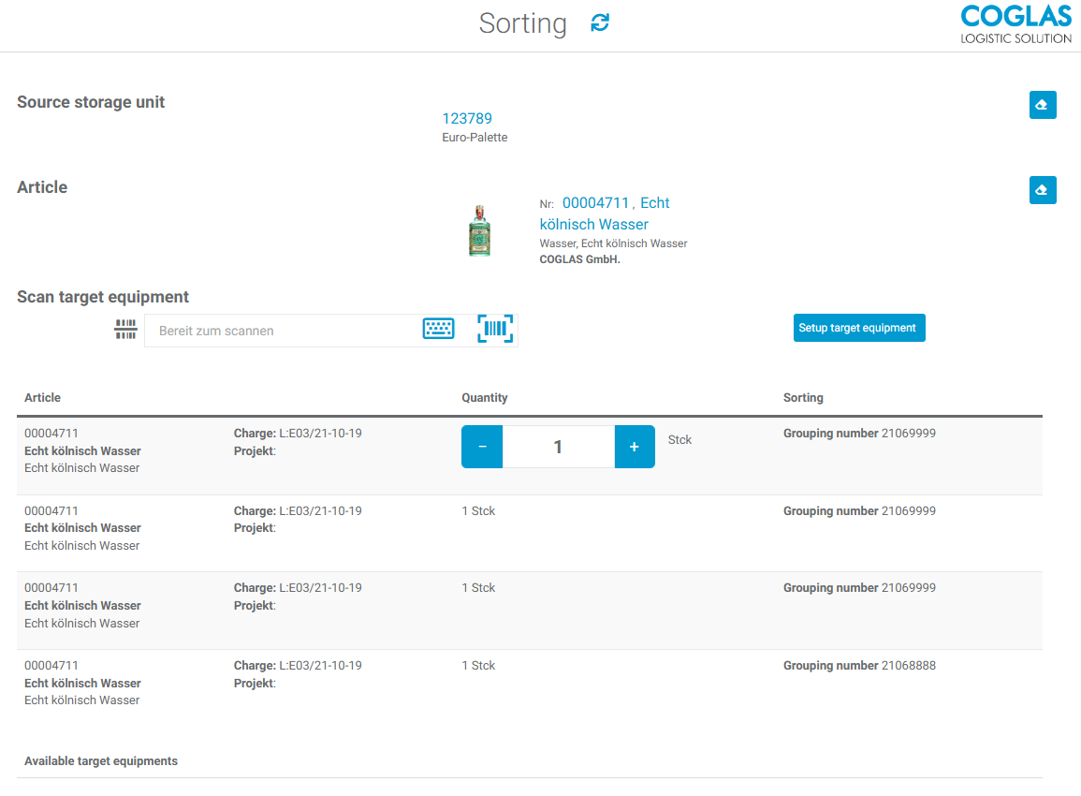Clear the article with its eraser icon
This screenshot has height=796, width=1081.
click(x=1043, y=190)
